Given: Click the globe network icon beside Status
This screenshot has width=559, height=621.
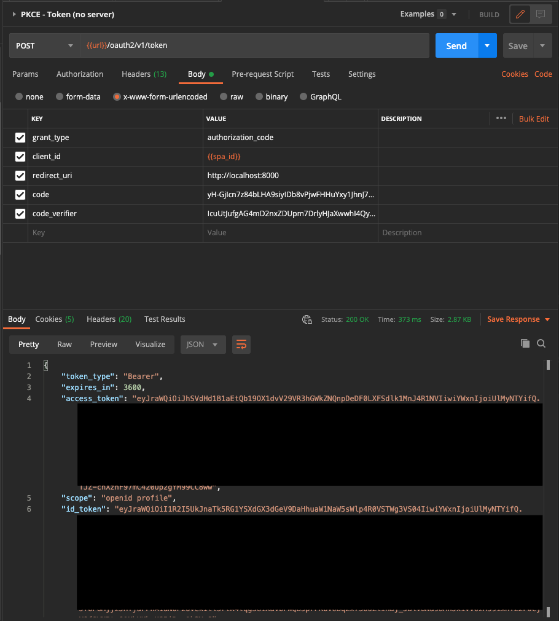Looking at the screenshot, I should pyautogui.click(x=307, y=319).
